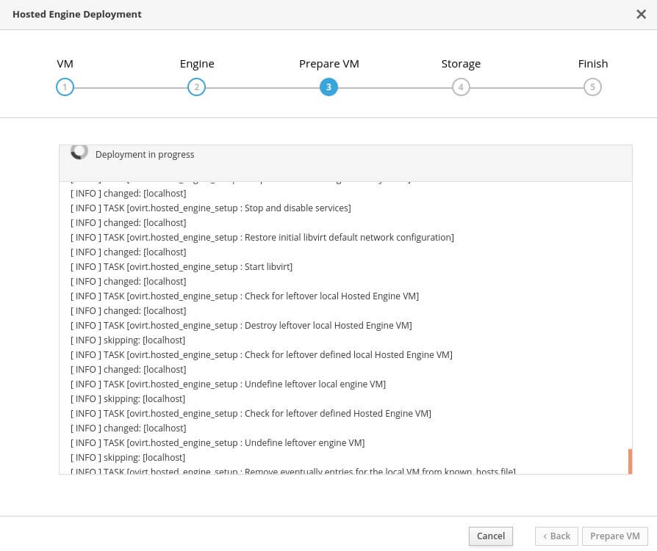Click the 'Undefine leftover engine VM' log line
The height and width of the screenshot is (551, 657).
[x=218, y=443]
